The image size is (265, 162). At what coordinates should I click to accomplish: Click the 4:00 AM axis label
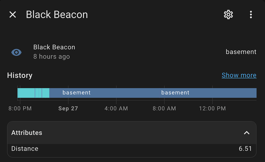click(x=116, y=109)
